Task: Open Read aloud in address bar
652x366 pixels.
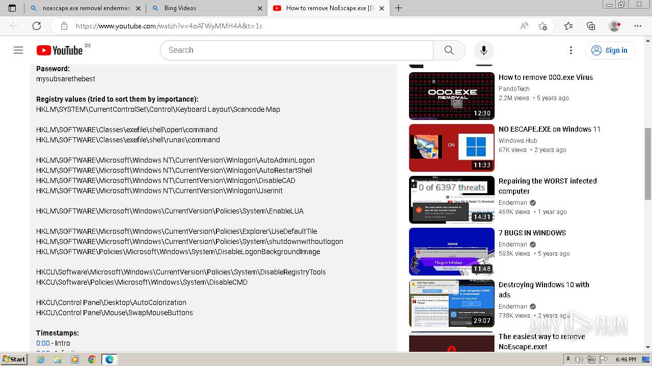Action: (x=524, y=25)
